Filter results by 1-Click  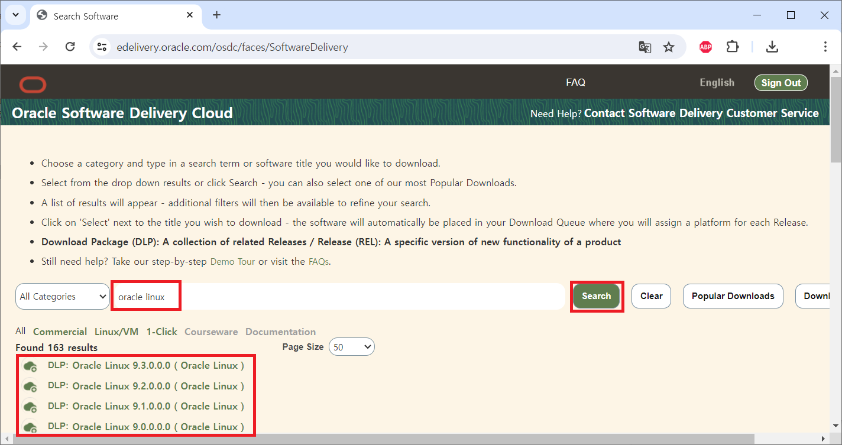162,332
